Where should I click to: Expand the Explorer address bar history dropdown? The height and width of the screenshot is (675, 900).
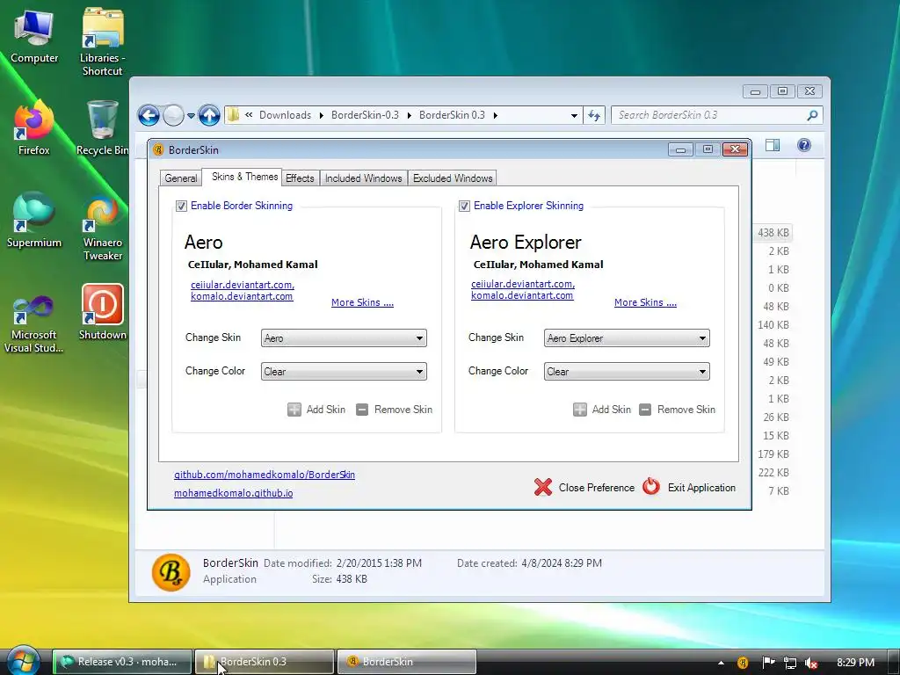tap(574, 115)
